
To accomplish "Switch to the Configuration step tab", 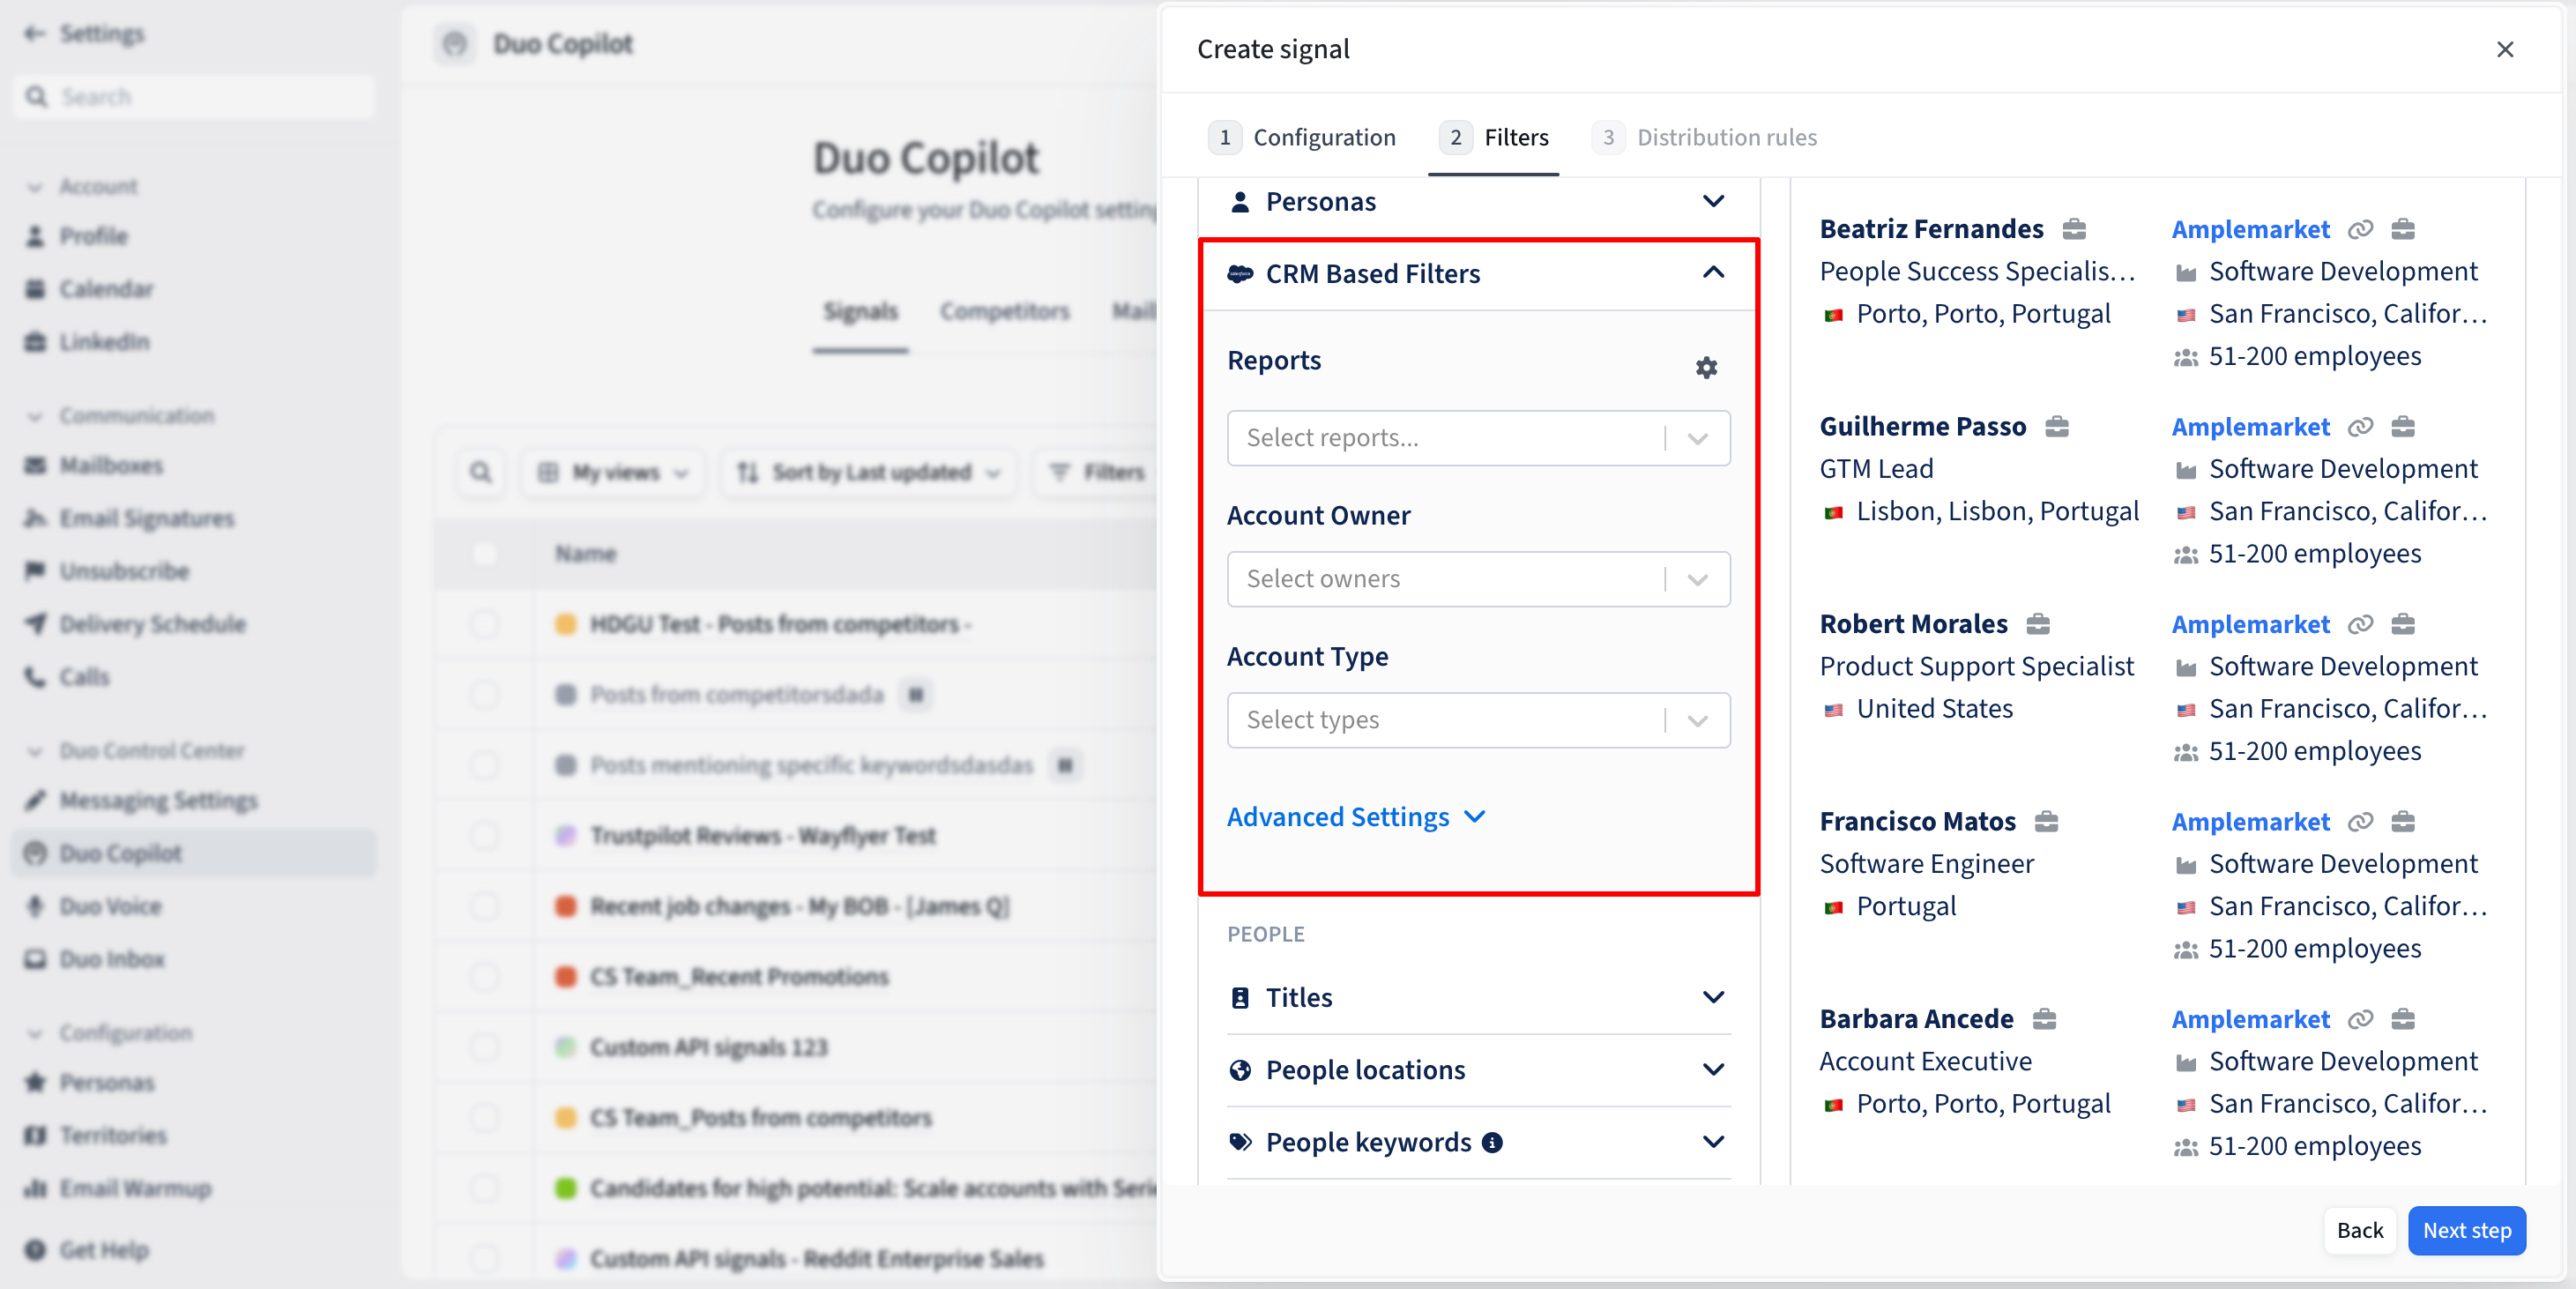I will [1302, 137].
